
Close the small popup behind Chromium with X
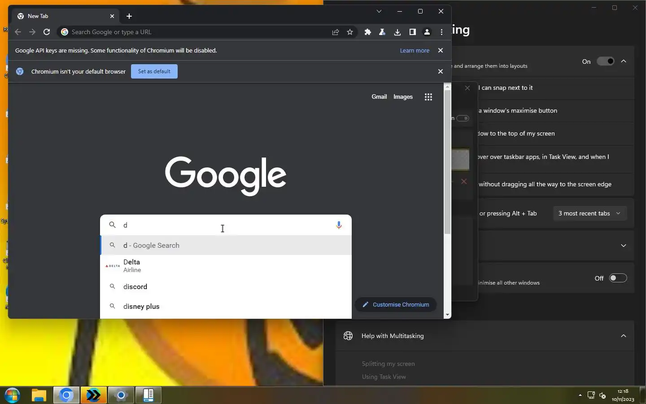pyautogui.click(x=467, y=88)
